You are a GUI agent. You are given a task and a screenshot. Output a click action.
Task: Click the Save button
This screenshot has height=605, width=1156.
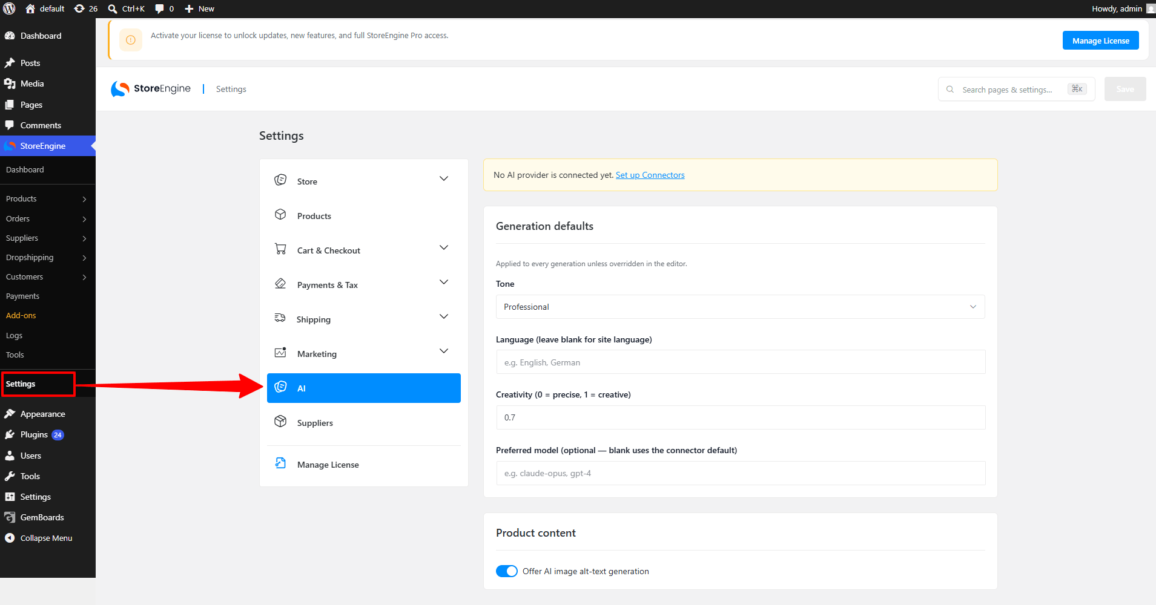point(1125,89)
